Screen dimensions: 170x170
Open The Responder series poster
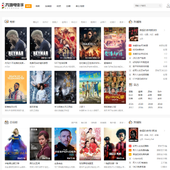click(66, 144)
